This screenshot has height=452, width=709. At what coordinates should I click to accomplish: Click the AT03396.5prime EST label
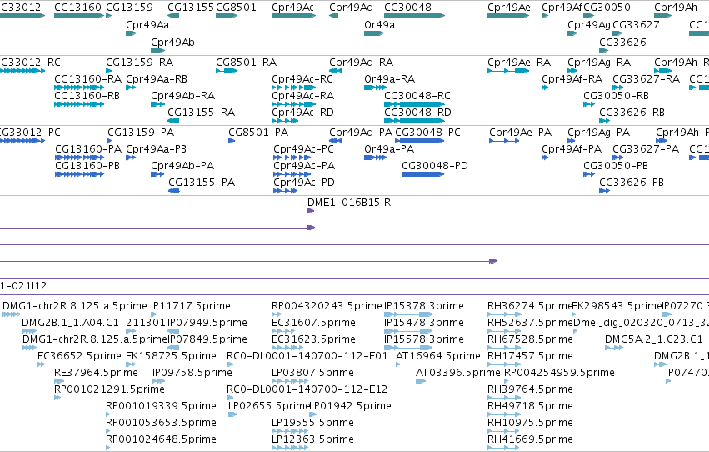coord(457,373)
